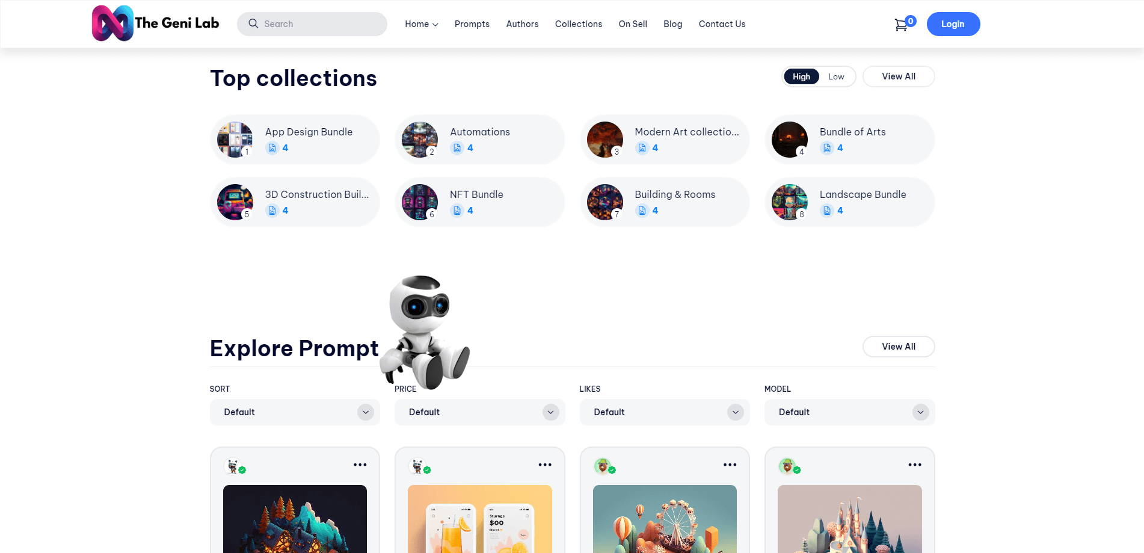Open three-dot menu on castle prompt card

point(914,465)
